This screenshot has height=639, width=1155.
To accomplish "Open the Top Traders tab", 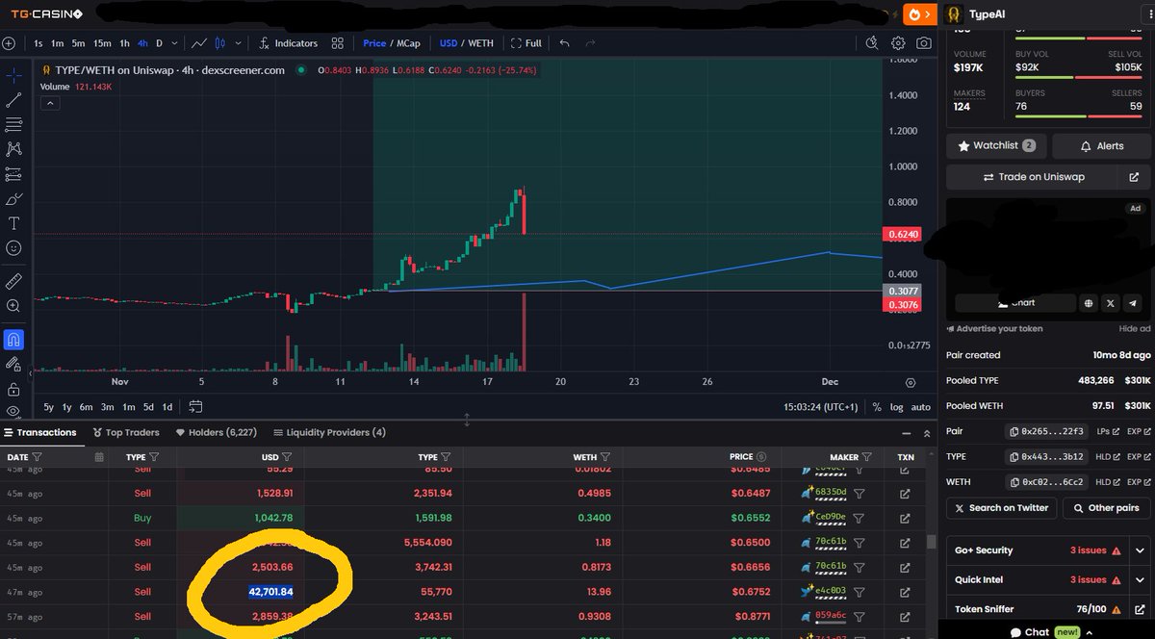I will click(x=126, y=432).
